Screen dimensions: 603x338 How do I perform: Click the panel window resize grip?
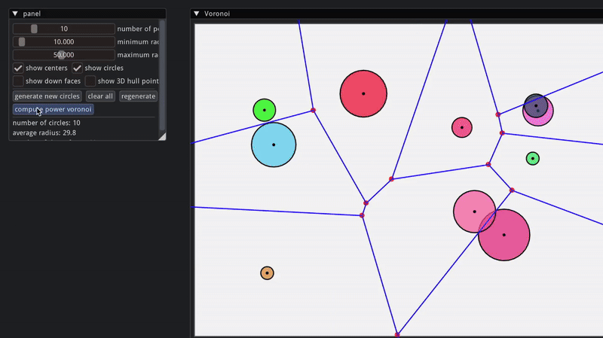(x=161, y=136)
